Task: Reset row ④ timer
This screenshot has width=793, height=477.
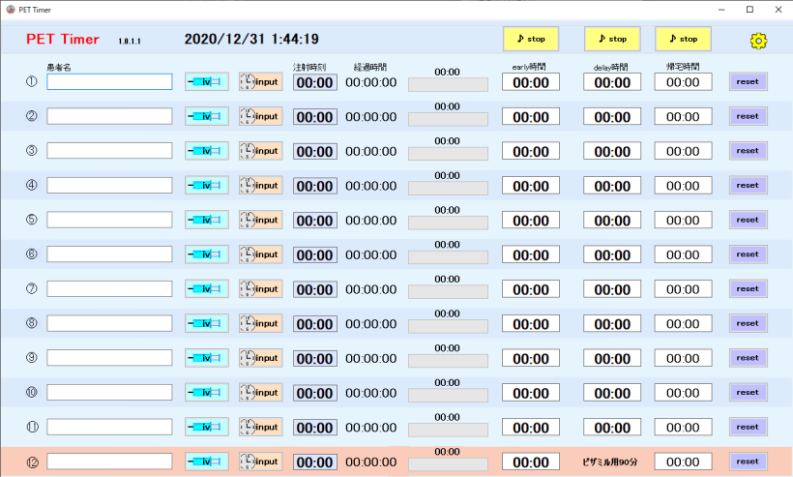Action: pyautogui.click(x=748, y=185)
